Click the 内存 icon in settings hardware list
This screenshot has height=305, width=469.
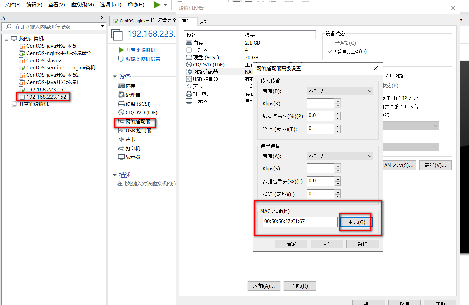pos(189,43)
